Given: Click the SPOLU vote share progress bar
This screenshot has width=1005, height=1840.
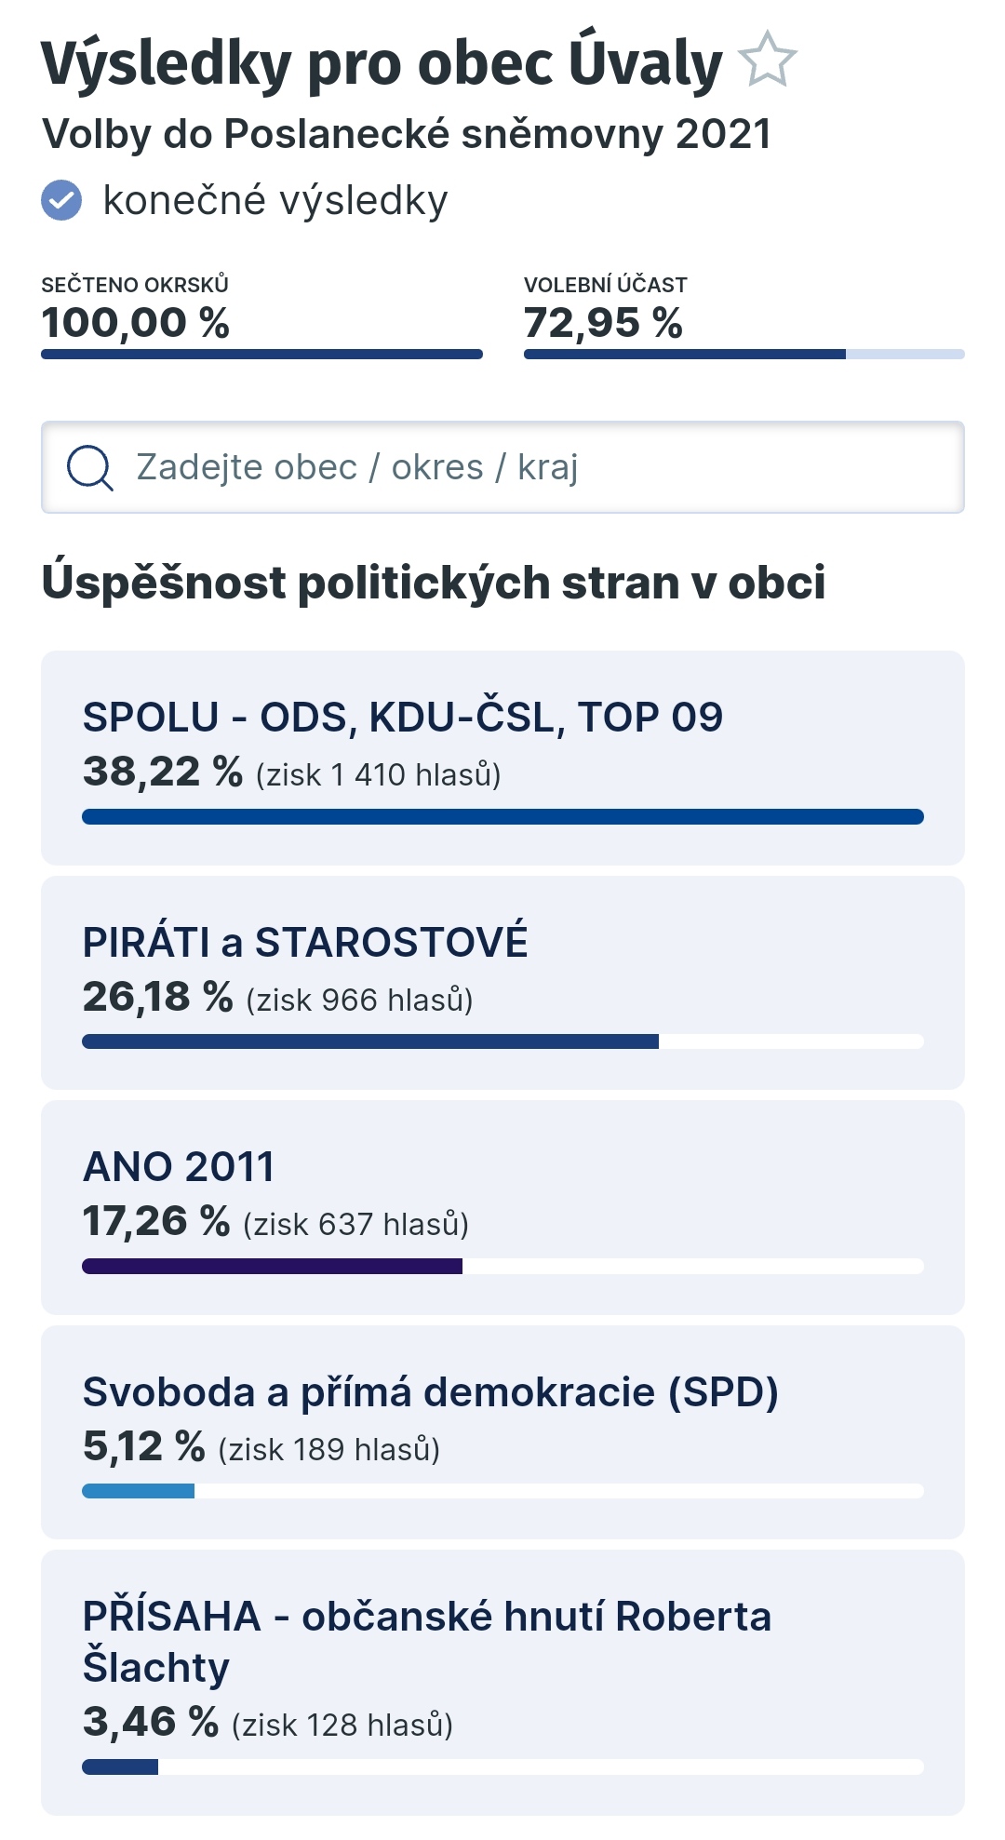Looking at the screenshot, I should point(502,817).
